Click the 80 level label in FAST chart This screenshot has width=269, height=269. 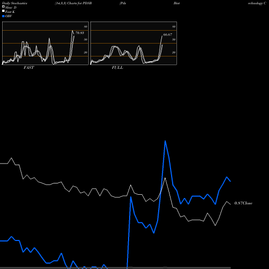[x=86, y=26]
